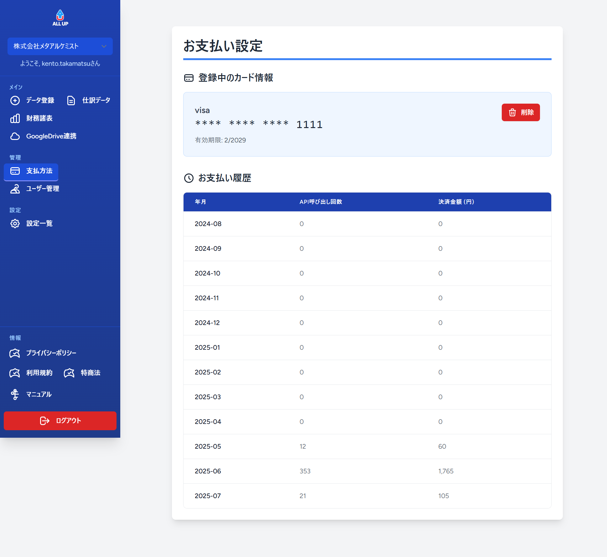Open the 特商法 link
Screen dimensions: 607x557
[x=82, y=373]
